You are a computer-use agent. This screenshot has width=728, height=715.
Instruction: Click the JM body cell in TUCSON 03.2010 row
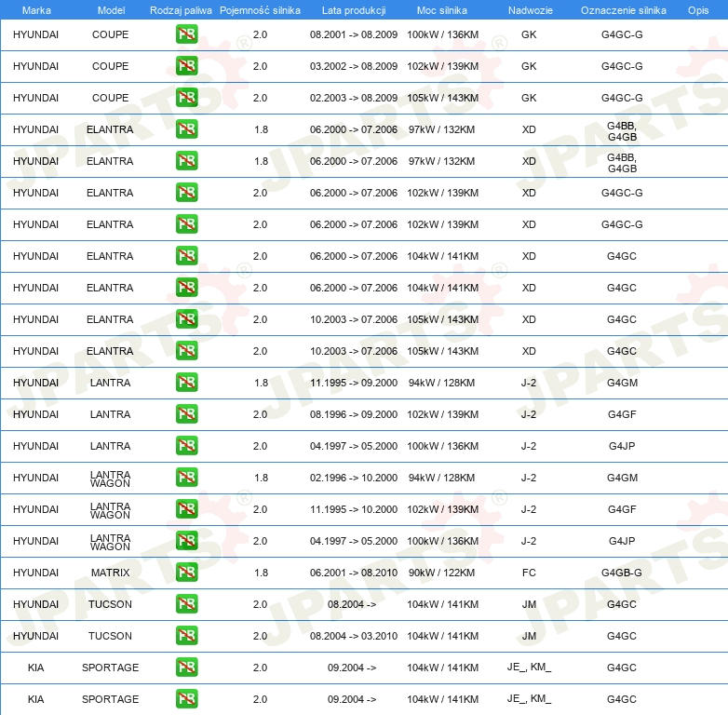click(529, 636)
